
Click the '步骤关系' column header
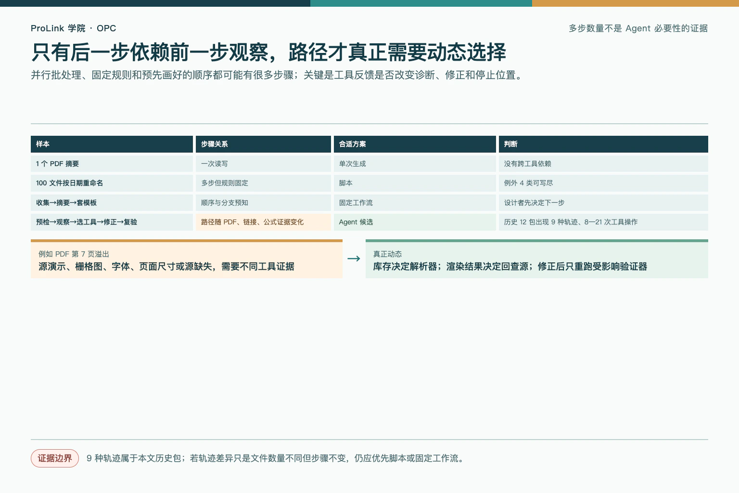[x=263, y=144]
